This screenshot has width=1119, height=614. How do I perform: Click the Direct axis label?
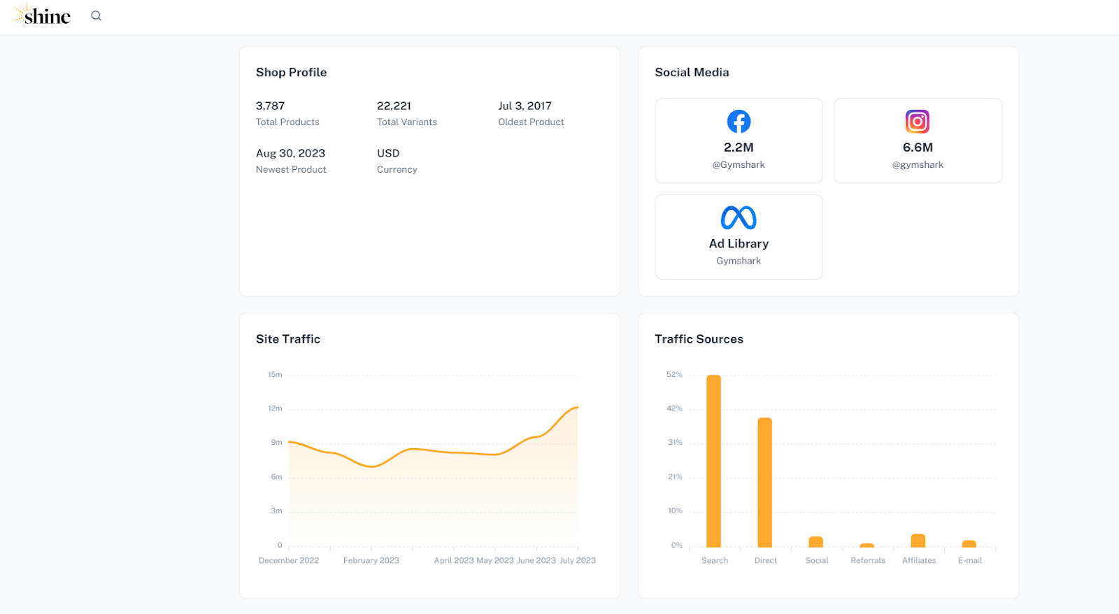point(766,561)
